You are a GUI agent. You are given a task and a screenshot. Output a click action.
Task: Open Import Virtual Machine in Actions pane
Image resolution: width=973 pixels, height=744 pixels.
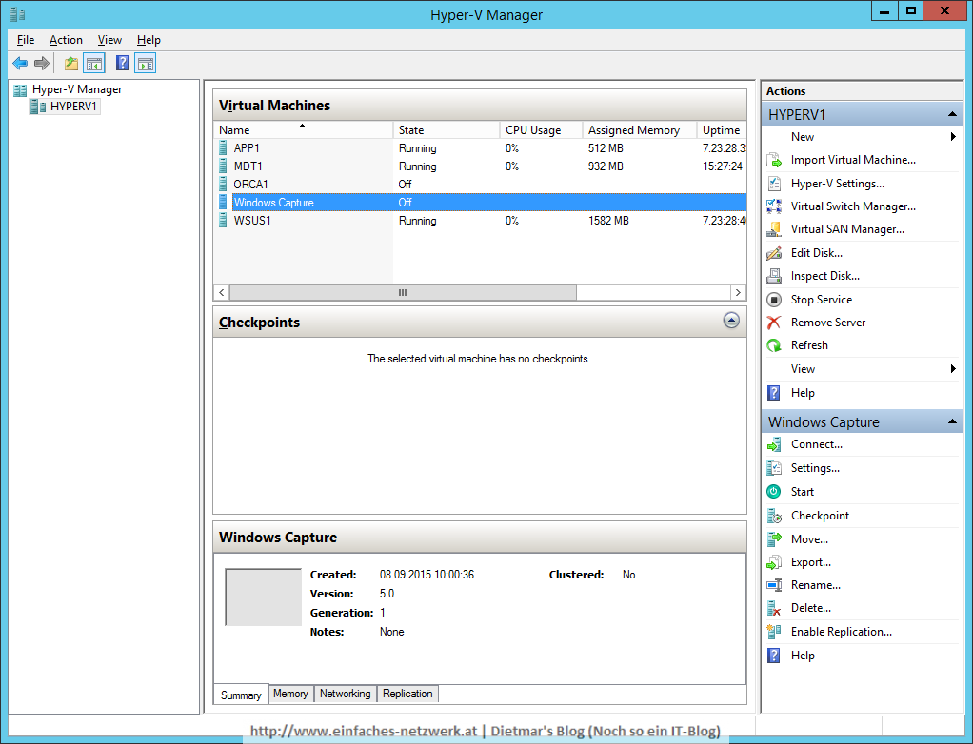point(853,160)
